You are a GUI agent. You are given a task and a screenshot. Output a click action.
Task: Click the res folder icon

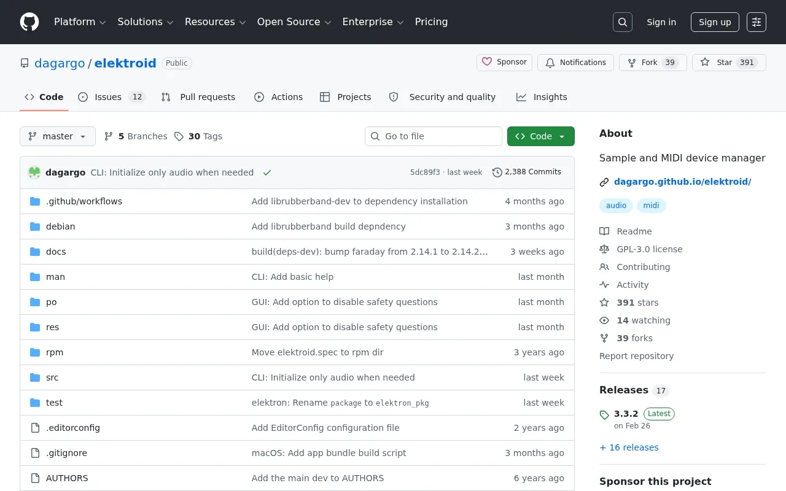pyautogui.click(x=35, y=327)
